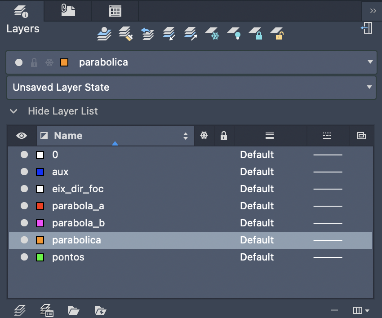Toggle visibility dot of the aux layer

[24, 172]
